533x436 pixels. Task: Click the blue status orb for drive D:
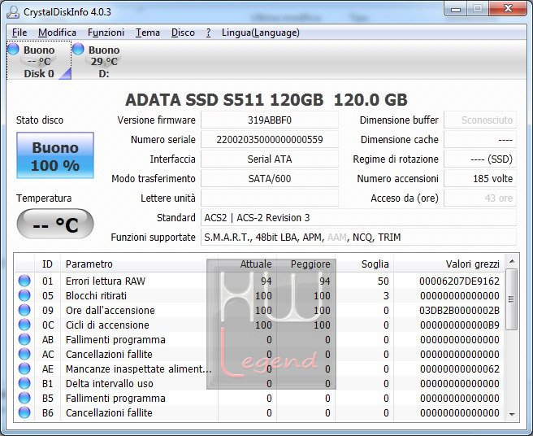coord(78,49)
